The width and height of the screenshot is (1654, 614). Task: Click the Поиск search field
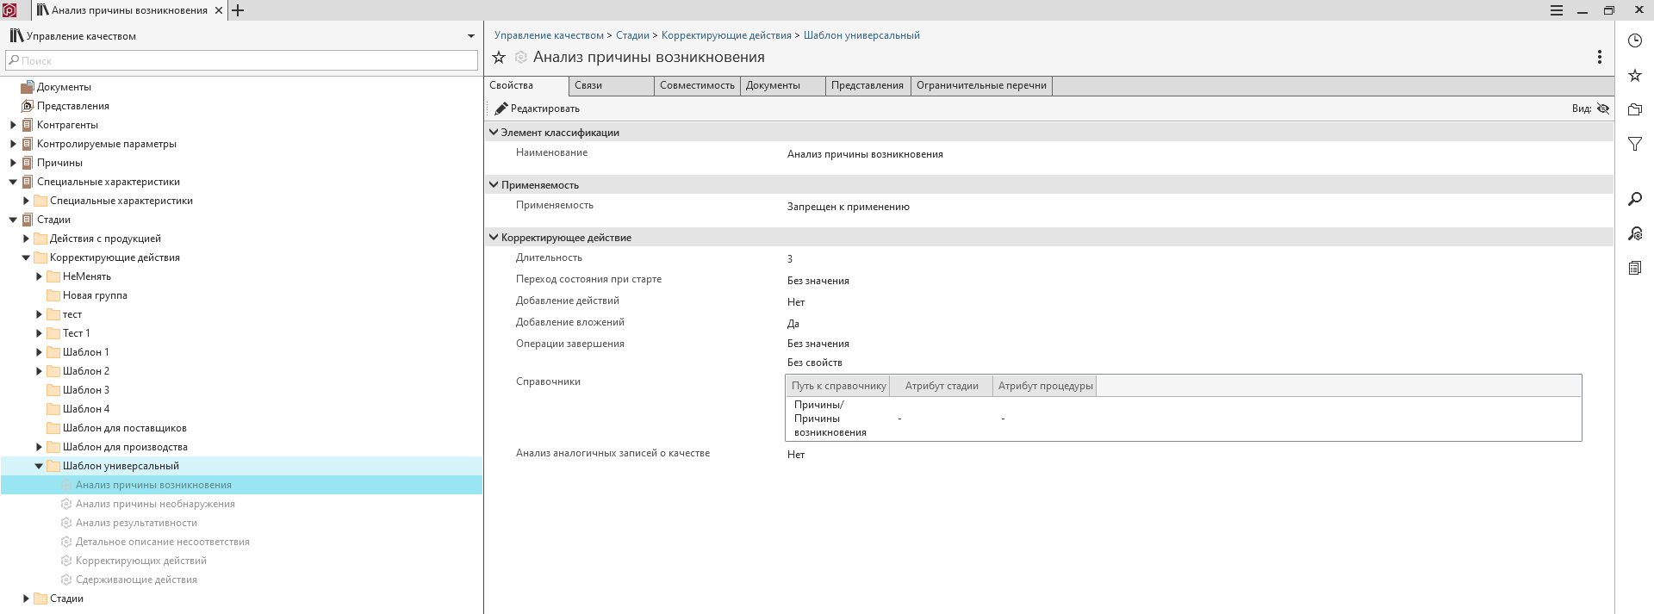click(241, 60)
